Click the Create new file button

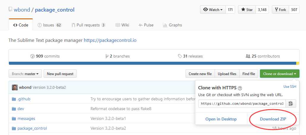pos(200,74)
